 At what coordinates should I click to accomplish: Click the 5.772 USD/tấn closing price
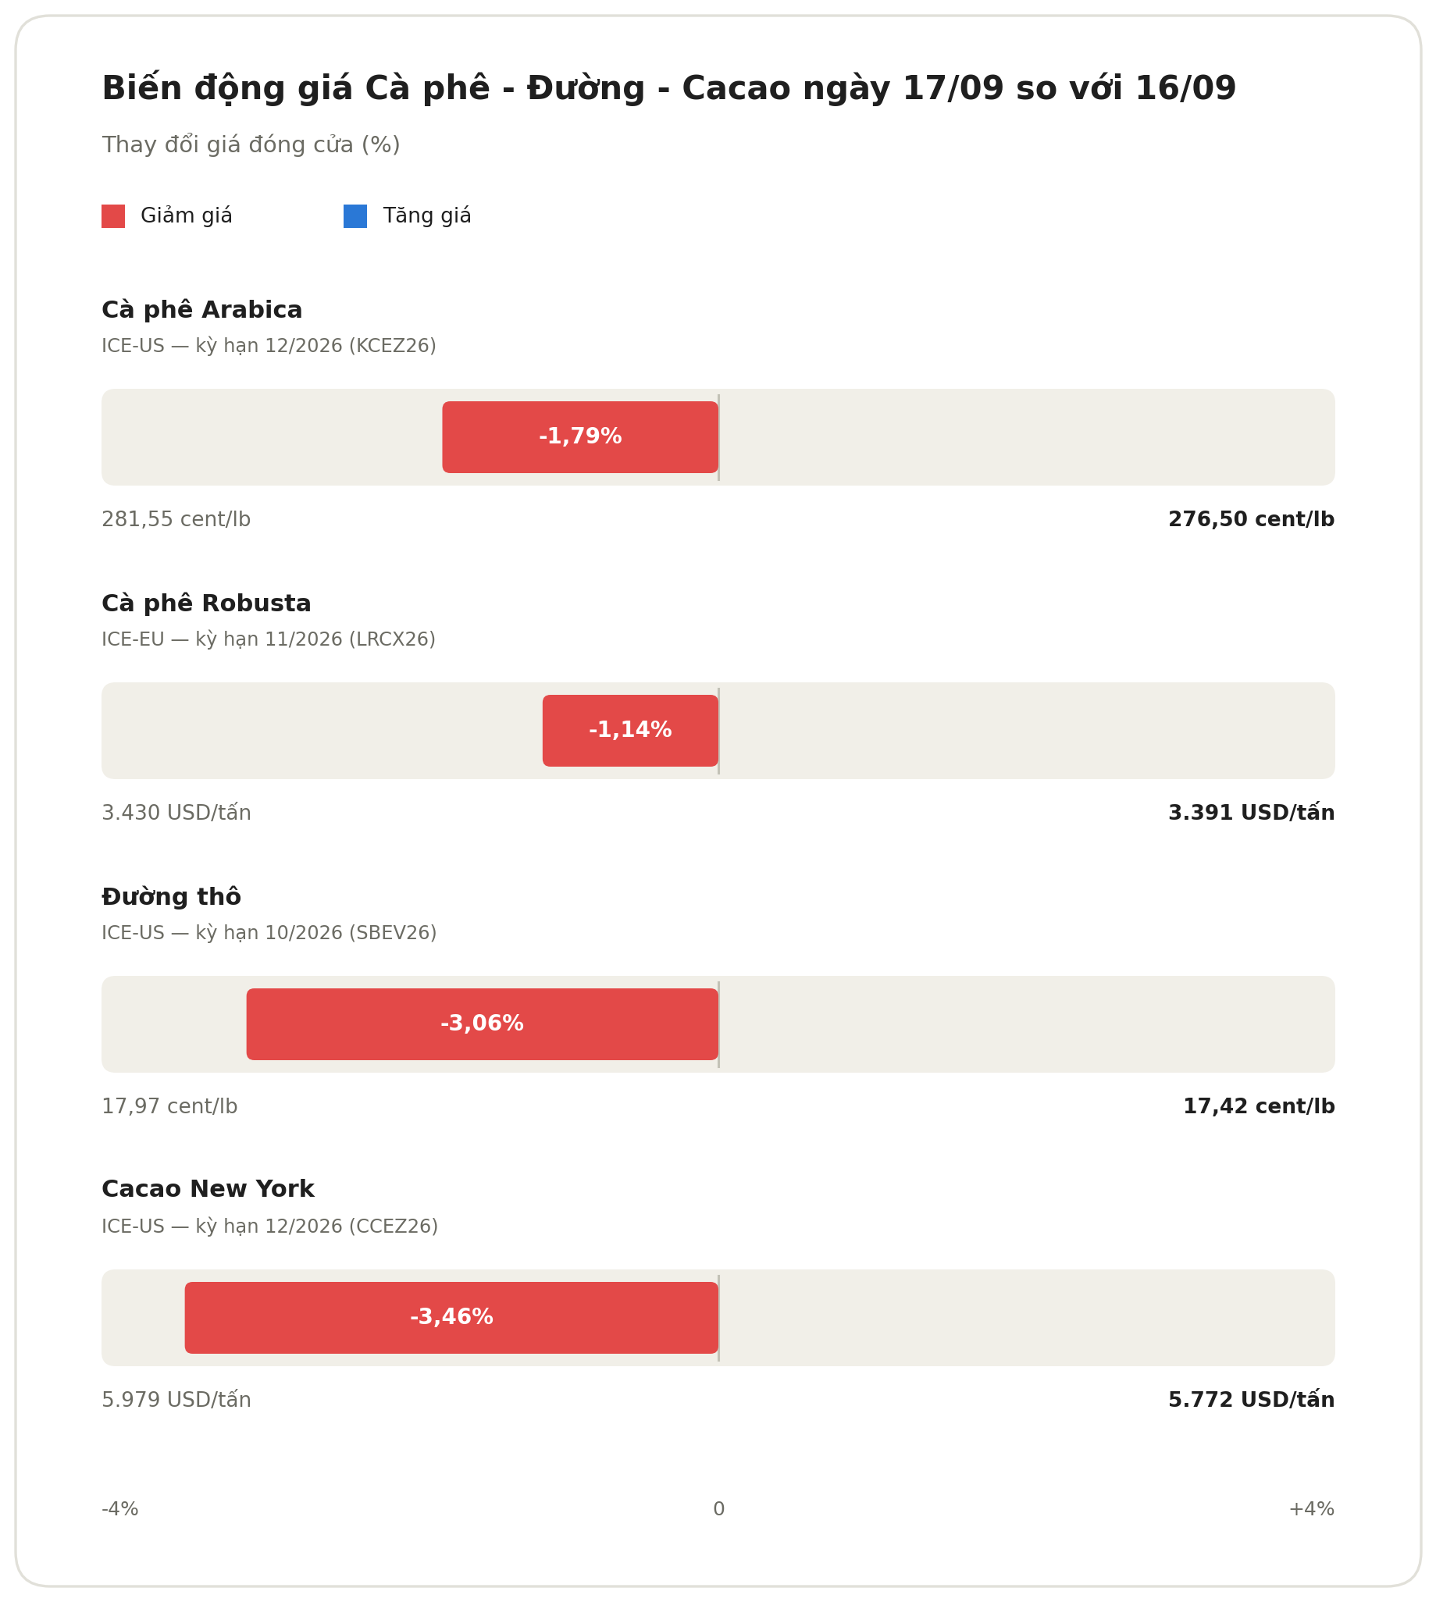coord(1252,1399)
